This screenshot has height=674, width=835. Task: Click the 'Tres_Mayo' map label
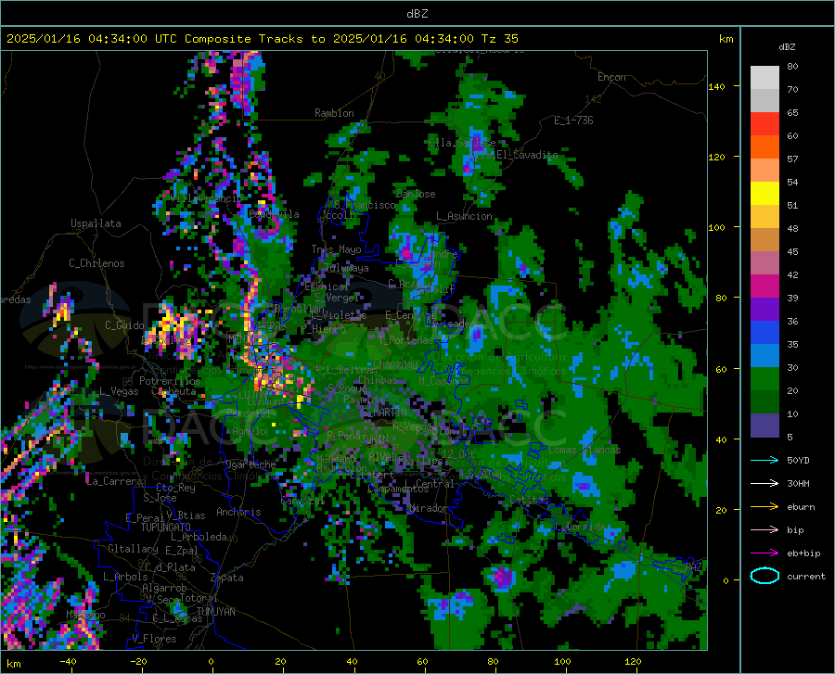(336, 249)
